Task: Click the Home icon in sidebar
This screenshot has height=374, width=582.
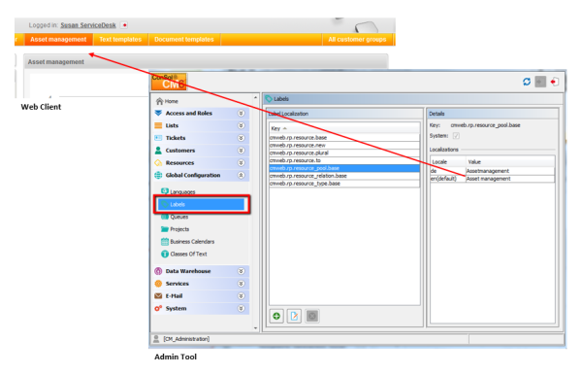Action: 160,101
